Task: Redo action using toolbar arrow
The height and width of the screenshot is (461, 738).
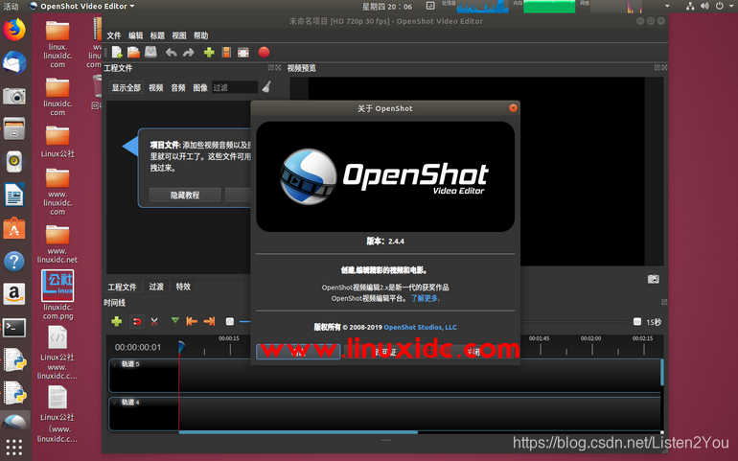Action: 189,53
